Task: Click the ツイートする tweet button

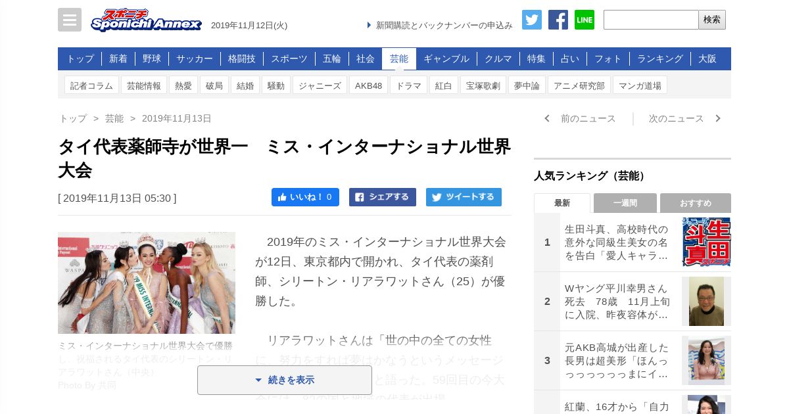Action: click(x=464, y=197)
